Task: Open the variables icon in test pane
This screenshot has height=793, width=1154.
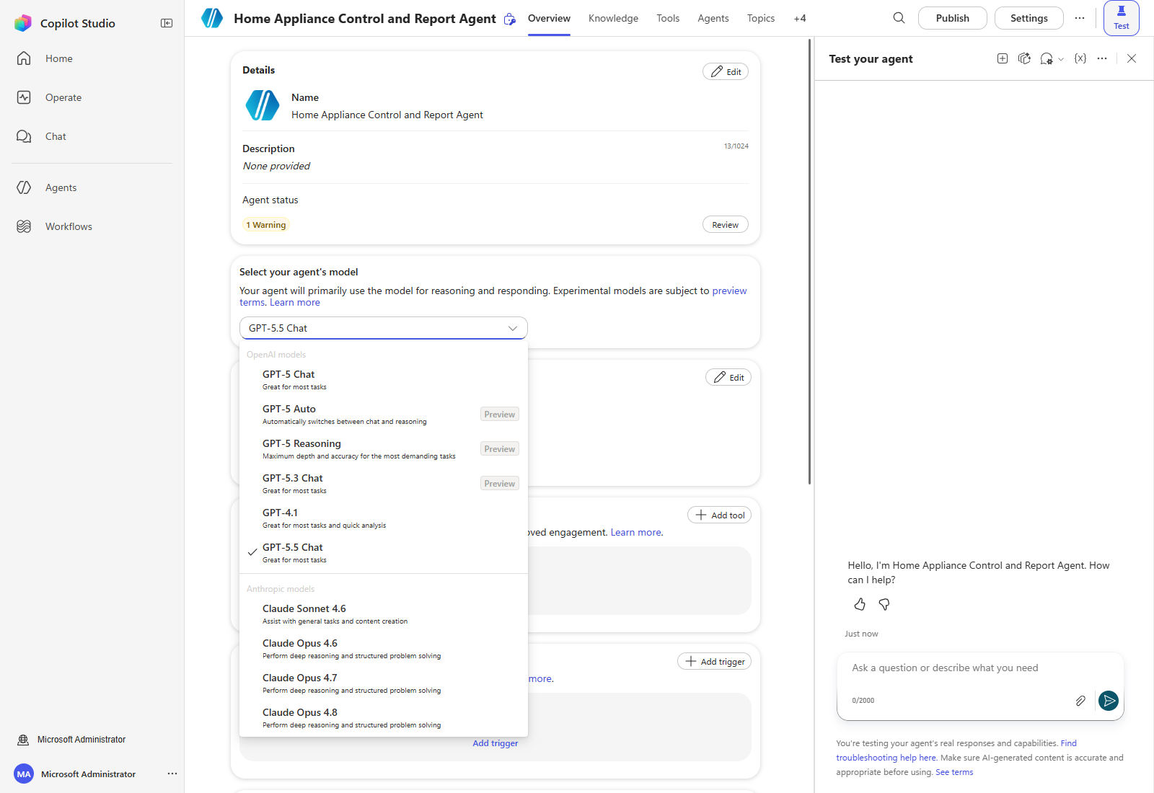Action: [1080, 58]
